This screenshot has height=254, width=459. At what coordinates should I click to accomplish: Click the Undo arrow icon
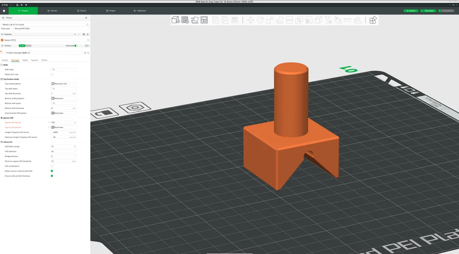22,5
